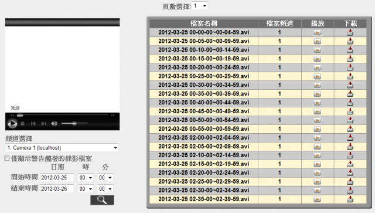375x213 pixels.
Task: Play the 00-30-00~00-34-59.avi recording
Action: click(x=317, y=85)
